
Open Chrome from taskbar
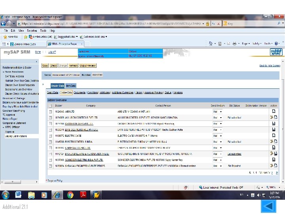[x=70, y=195]
